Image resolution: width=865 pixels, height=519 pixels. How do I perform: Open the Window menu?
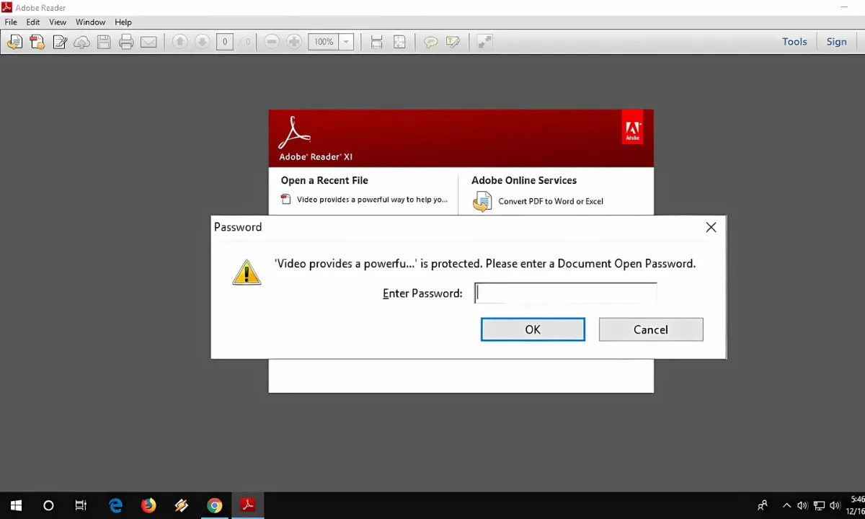click(90, 22)
